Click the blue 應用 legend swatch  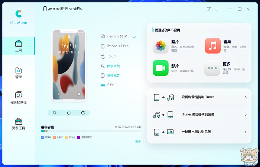[x=42, y=137]
